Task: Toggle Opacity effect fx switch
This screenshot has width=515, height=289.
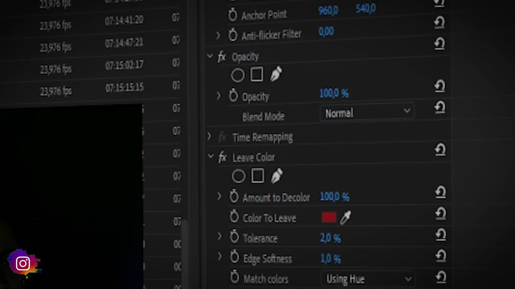Action: point(222,57)
